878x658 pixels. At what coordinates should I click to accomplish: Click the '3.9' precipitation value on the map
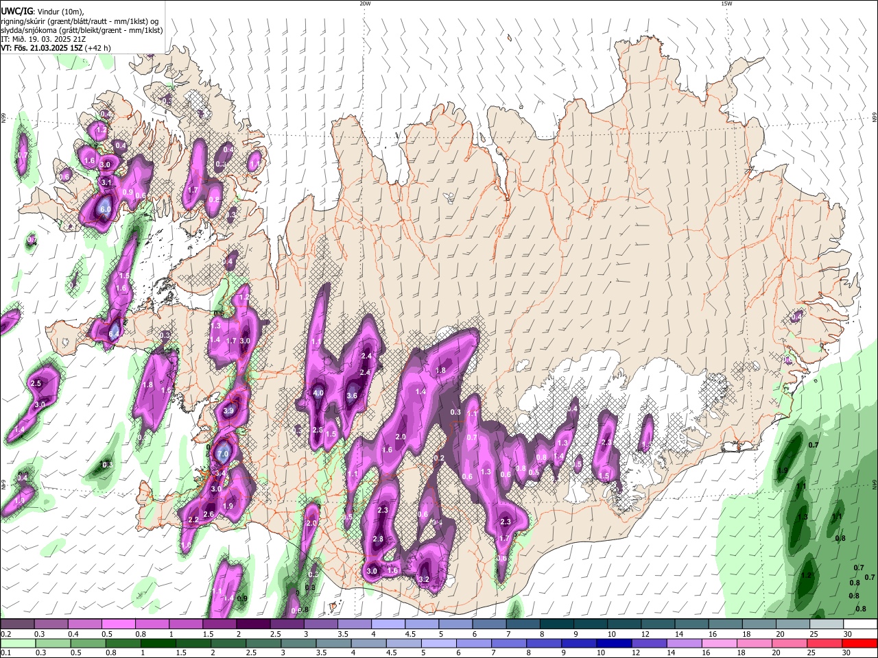[x=229, y=411]
